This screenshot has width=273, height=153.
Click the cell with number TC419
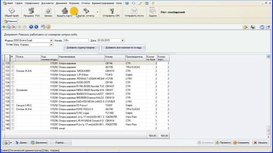[x=115, y=75]
